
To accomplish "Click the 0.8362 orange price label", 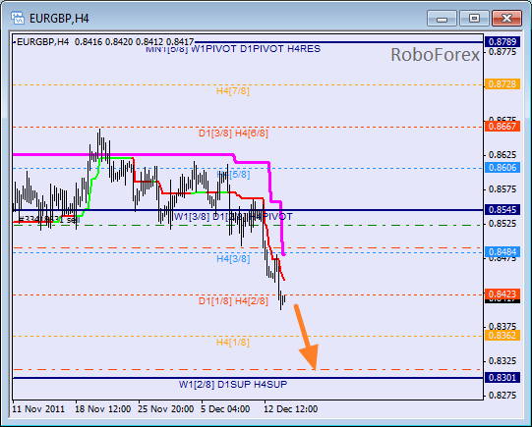I will coord(502,336).
